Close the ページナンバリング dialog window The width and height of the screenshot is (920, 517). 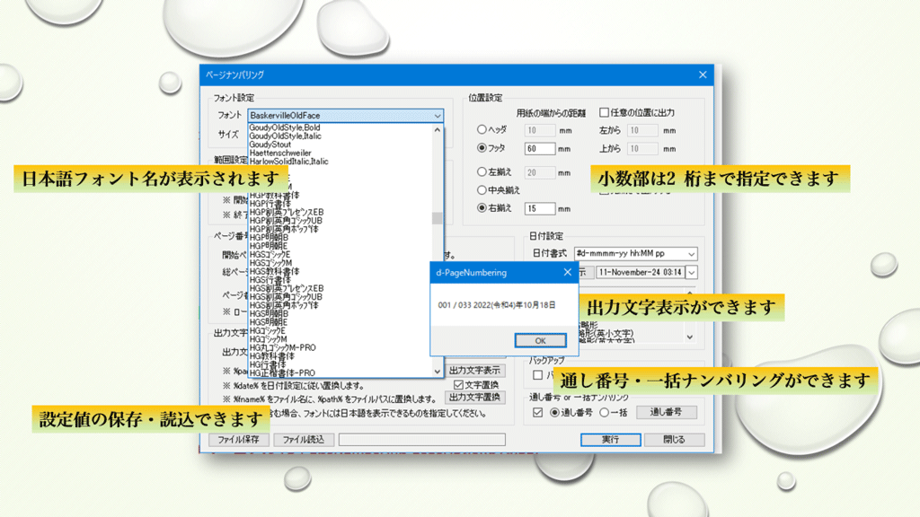pos(703,75)
